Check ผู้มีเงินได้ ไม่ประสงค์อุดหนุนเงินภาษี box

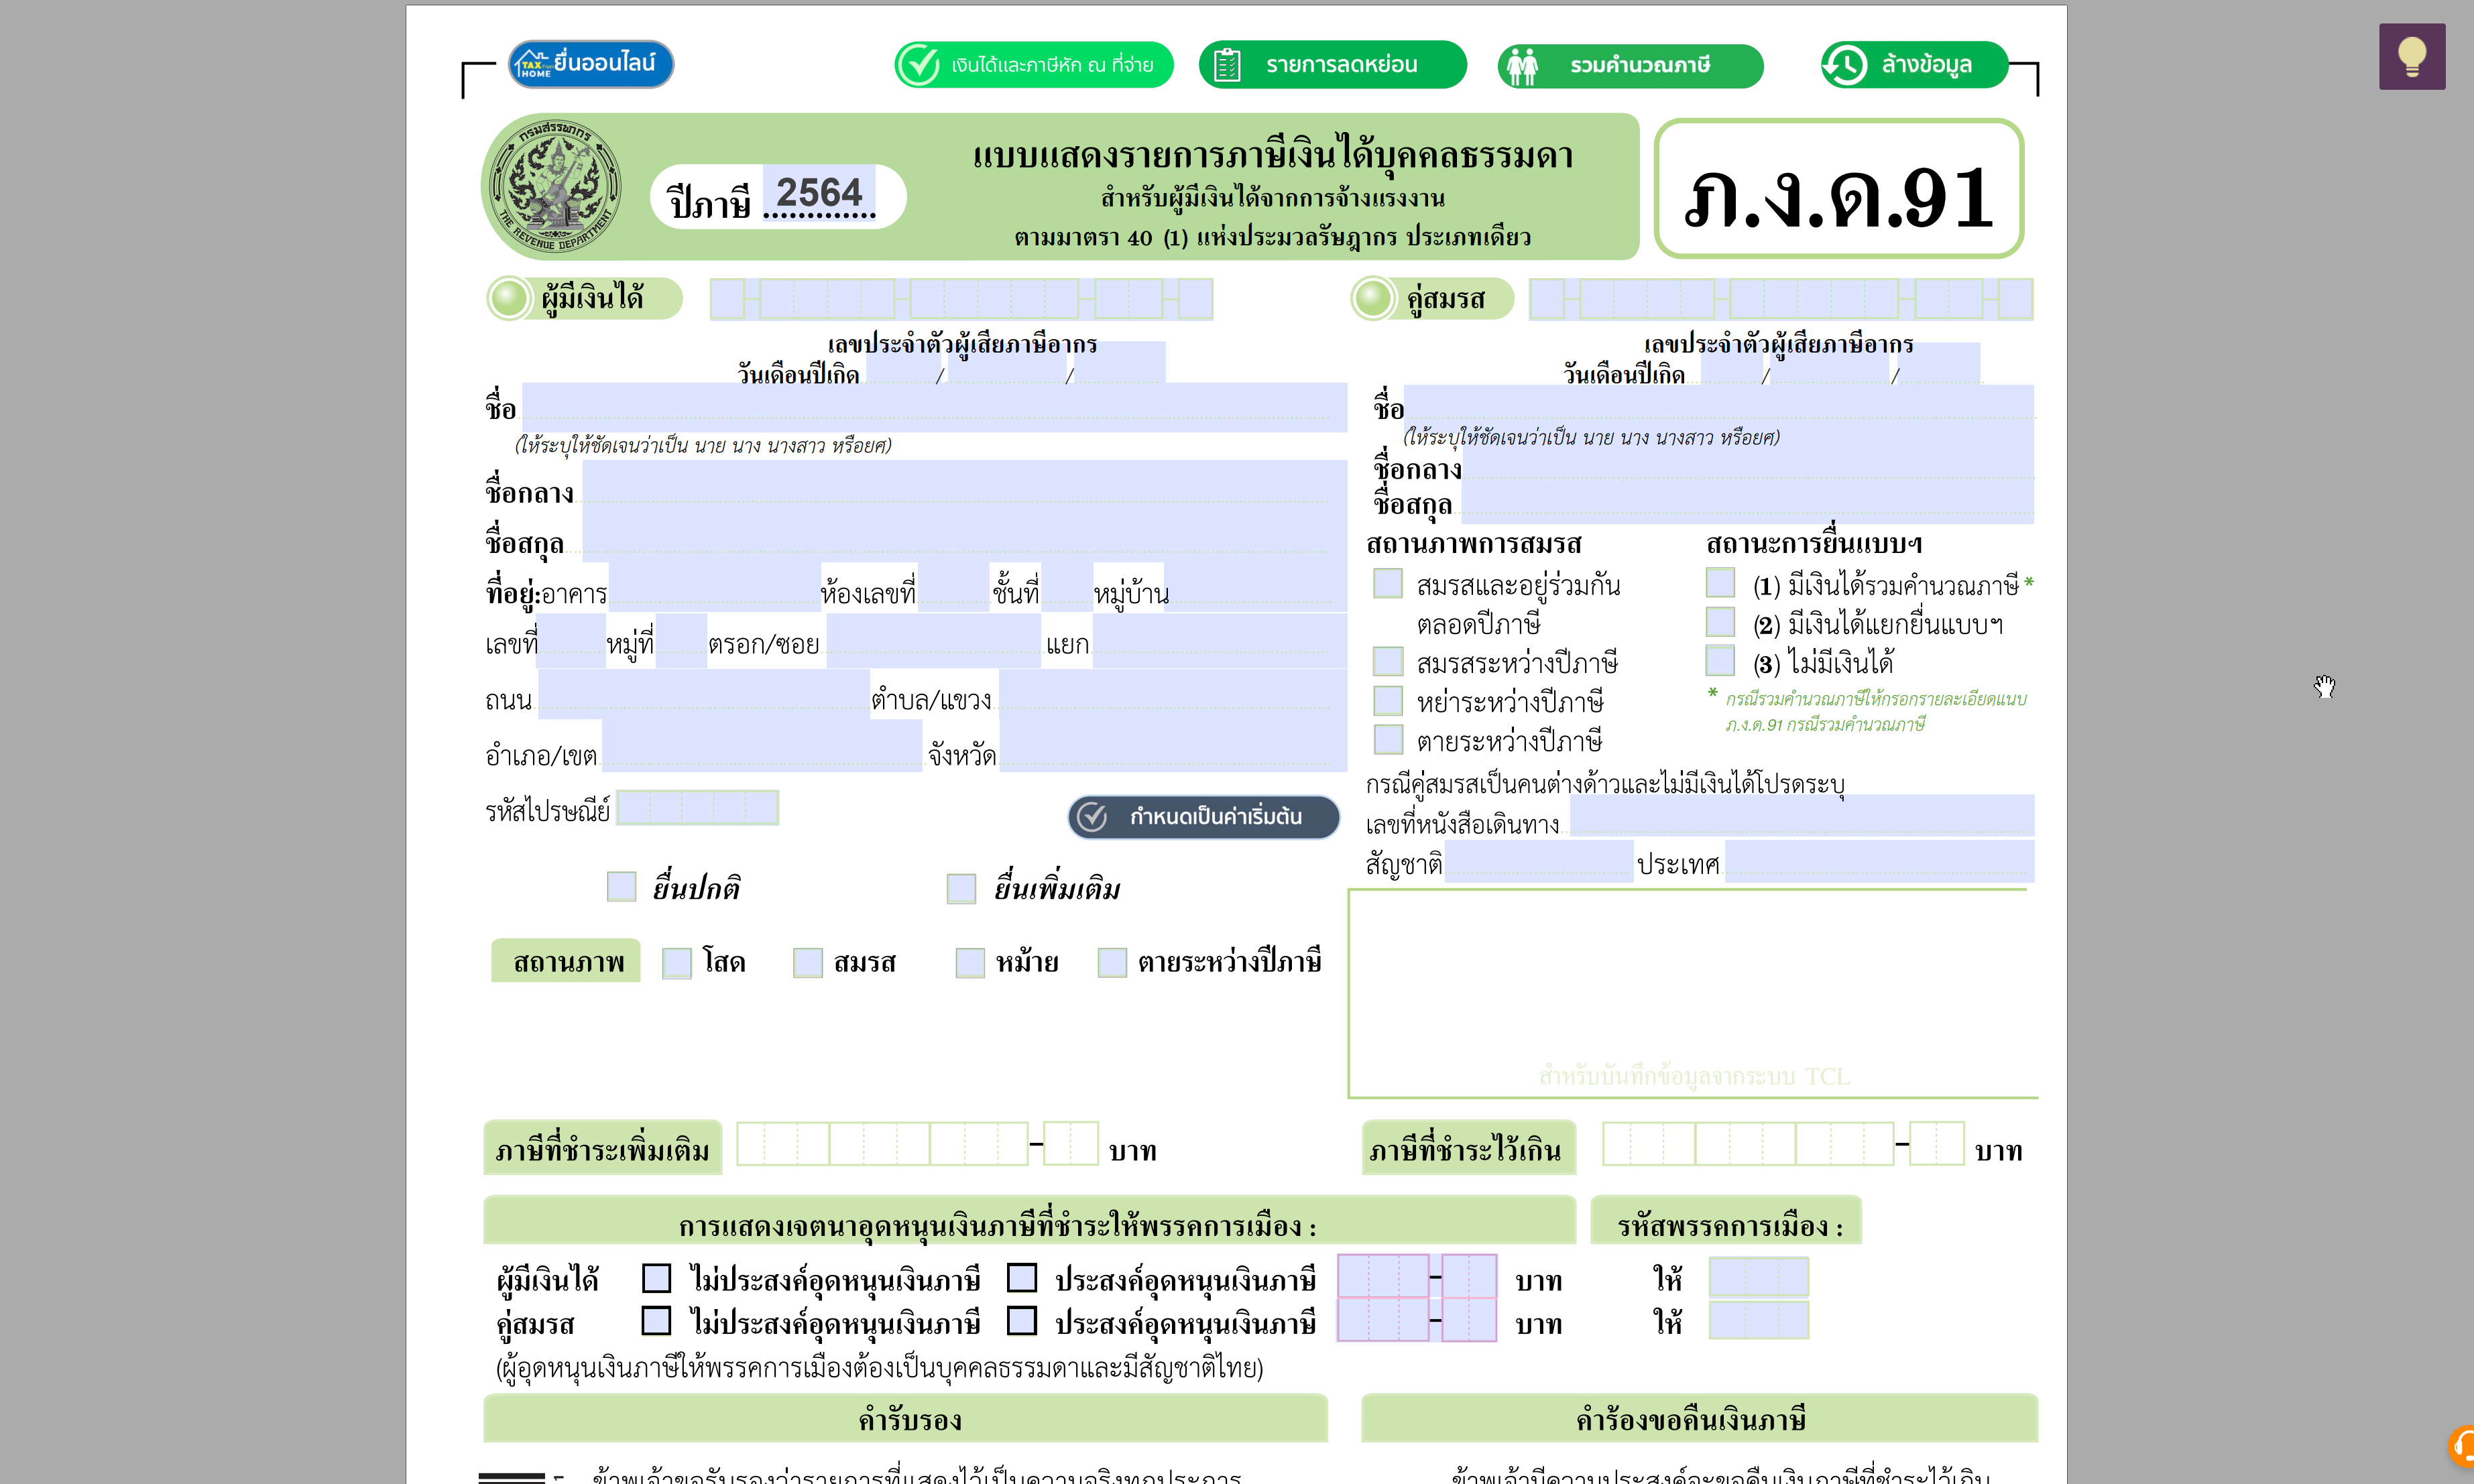point(656,1278)
